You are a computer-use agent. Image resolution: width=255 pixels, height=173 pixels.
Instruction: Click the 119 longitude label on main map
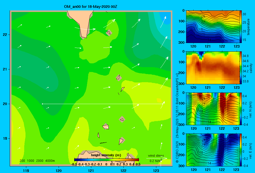26,170
